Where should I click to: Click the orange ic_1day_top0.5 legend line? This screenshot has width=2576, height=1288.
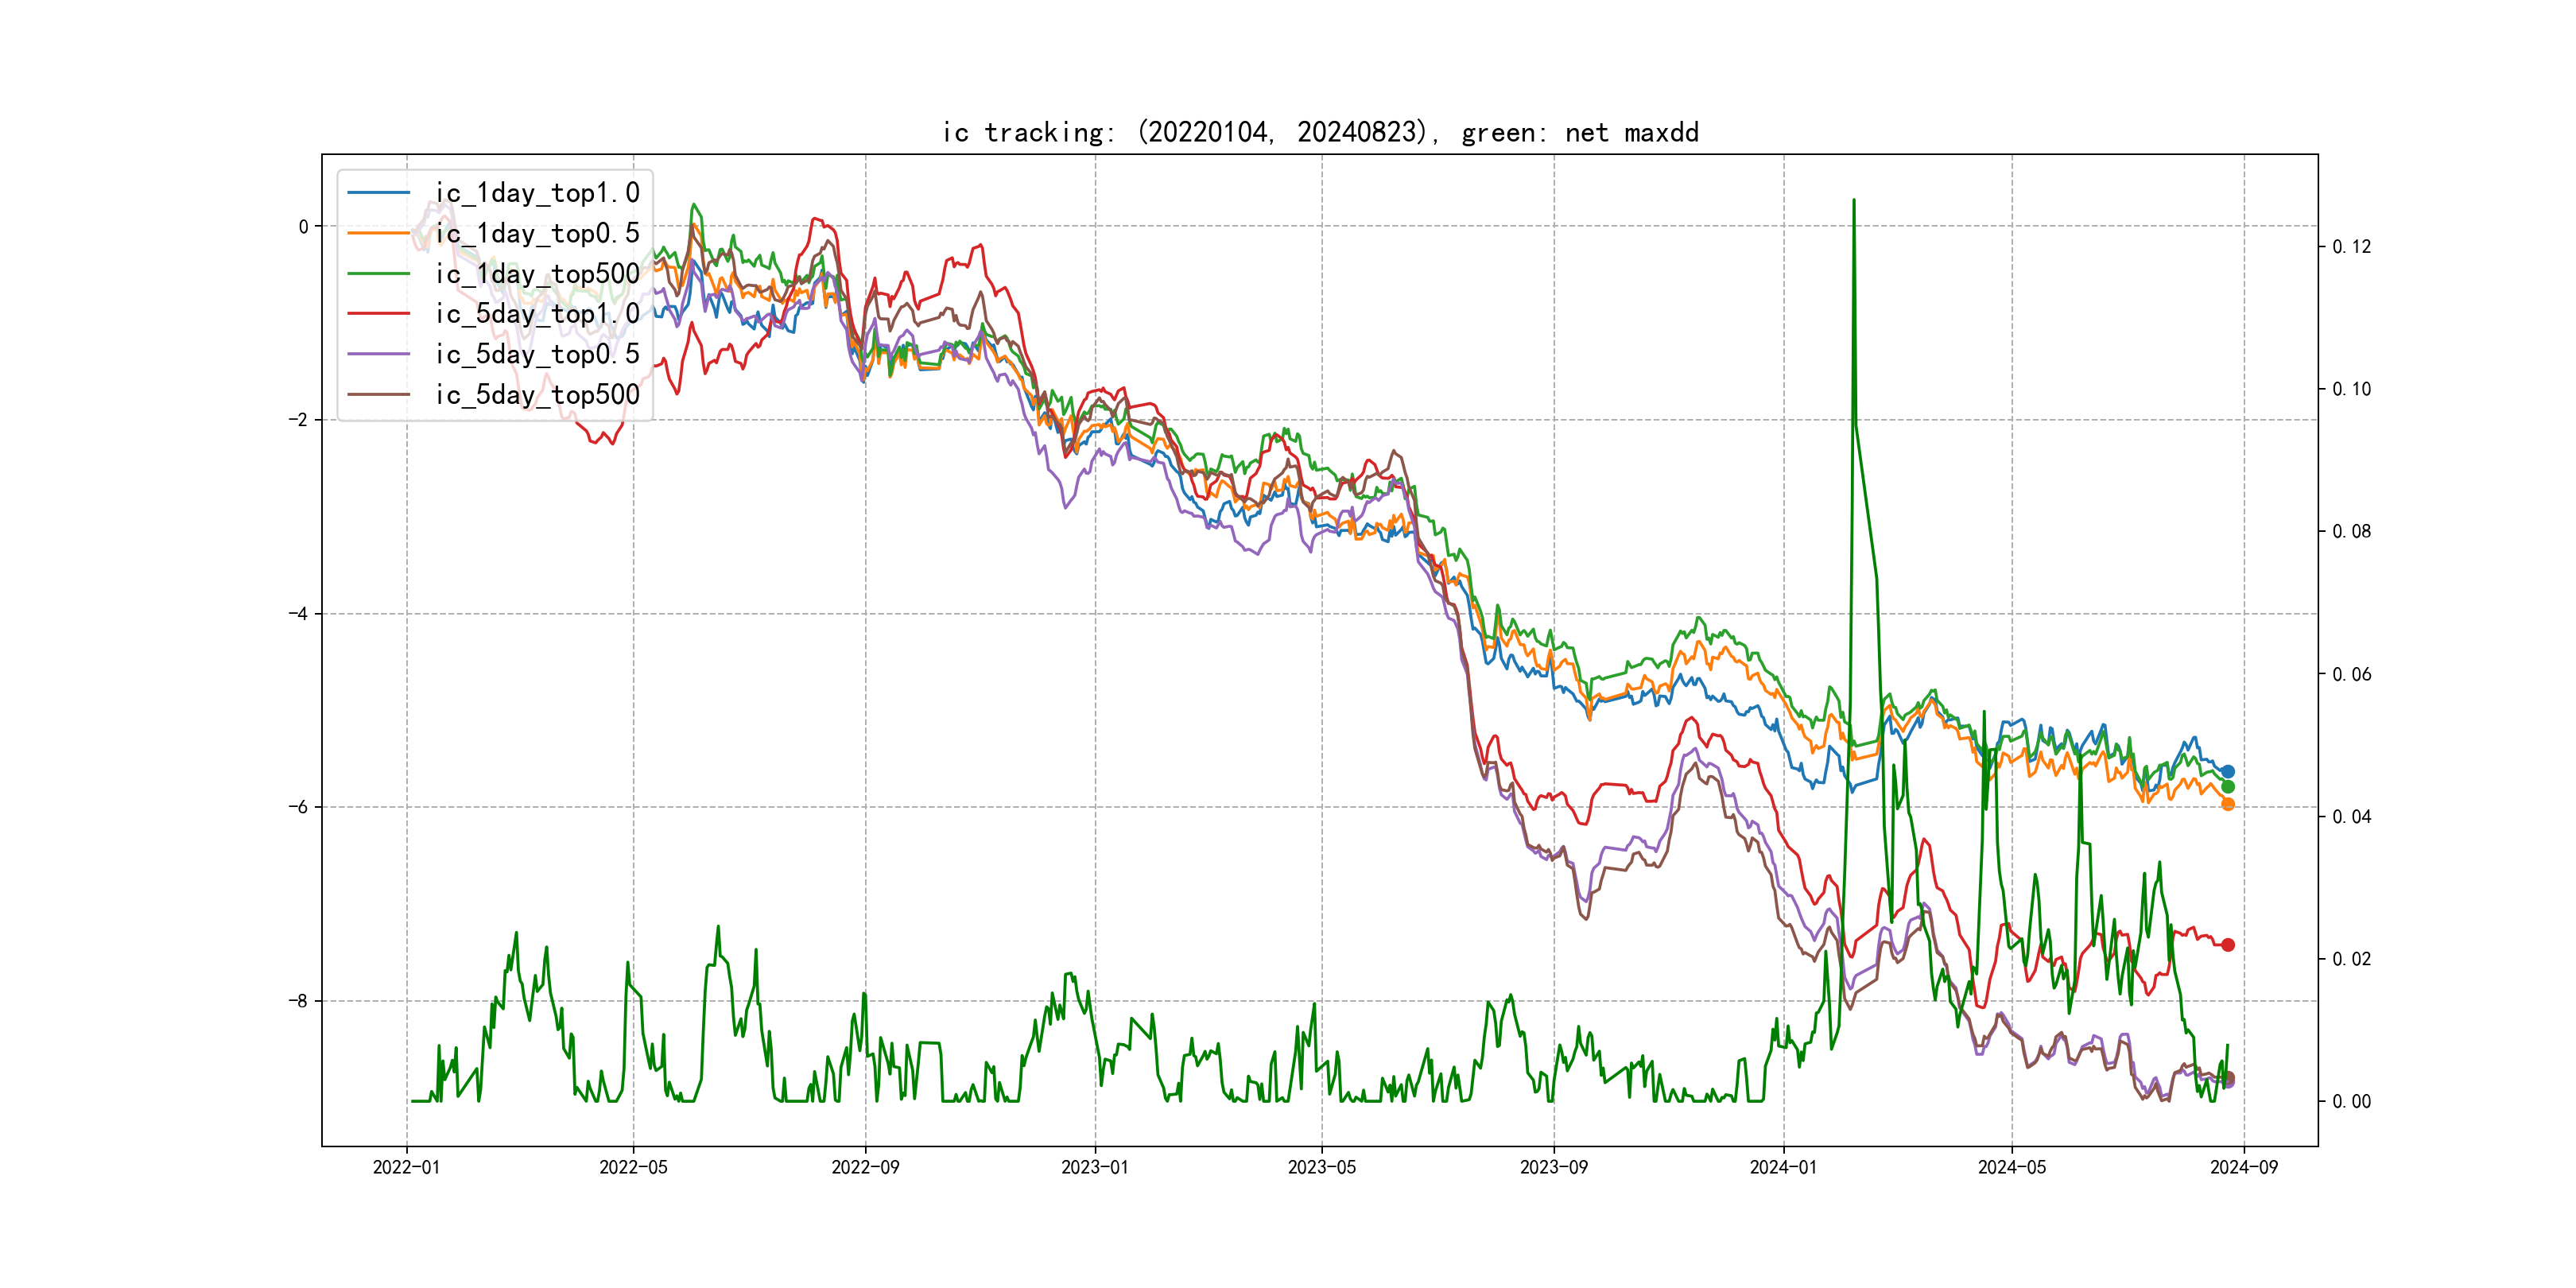tap(378, 233)
